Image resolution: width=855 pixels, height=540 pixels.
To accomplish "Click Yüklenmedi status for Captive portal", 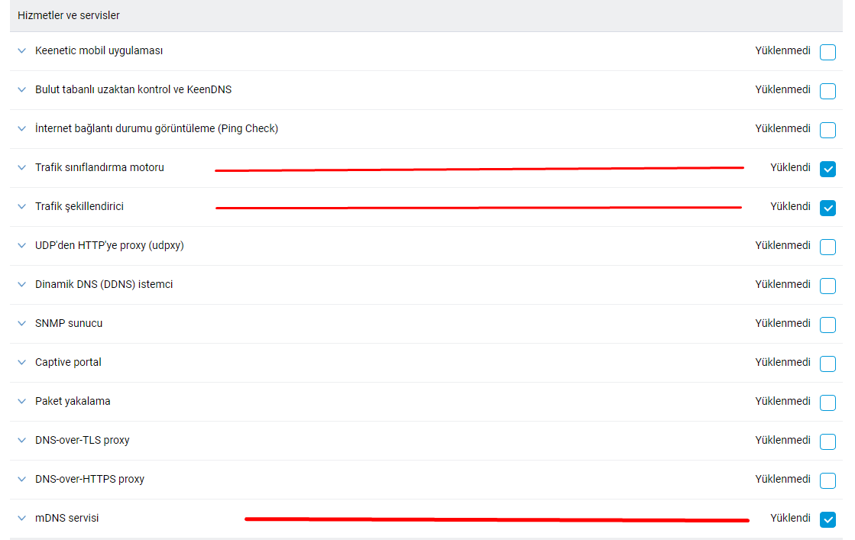I will (x=782, y=362).
